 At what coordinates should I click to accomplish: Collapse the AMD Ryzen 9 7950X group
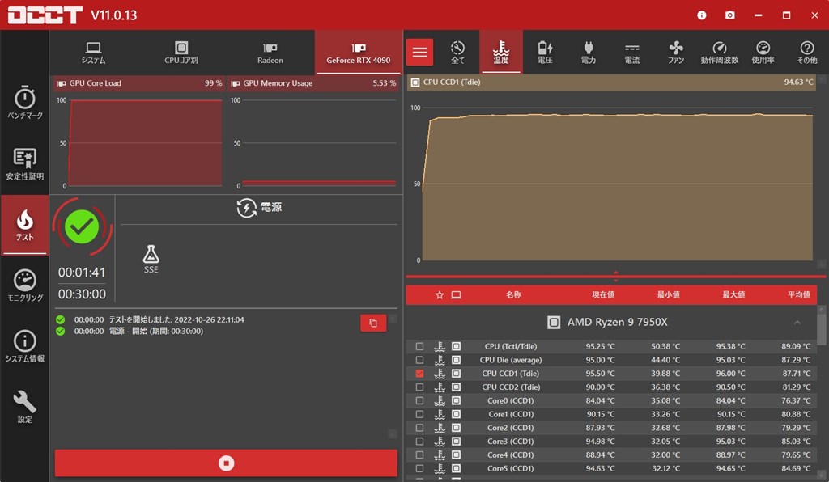(797, 323)
